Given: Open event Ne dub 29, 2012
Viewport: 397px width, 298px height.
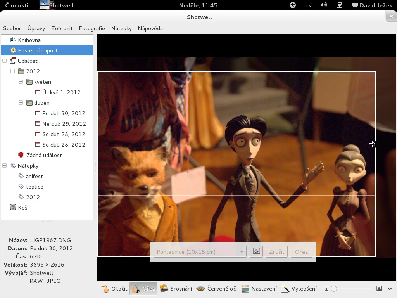Looking at the screenshot, I should coord(64,124).
